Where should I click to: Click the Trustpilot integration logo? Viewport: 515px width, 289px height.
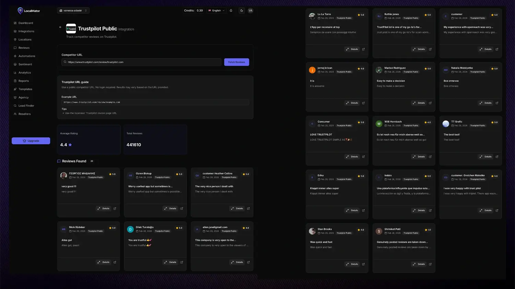[x=71, y=28]
